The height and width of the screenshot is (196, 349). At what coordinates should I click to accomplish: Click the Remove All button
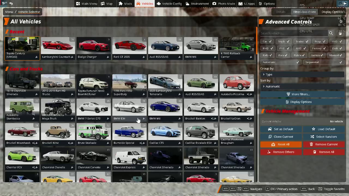[x=324, y=152]
